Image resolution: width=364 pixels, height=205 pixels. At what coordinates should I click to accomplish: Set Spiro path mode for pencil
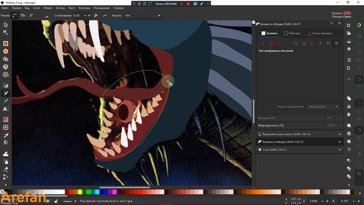coord(23,15)
